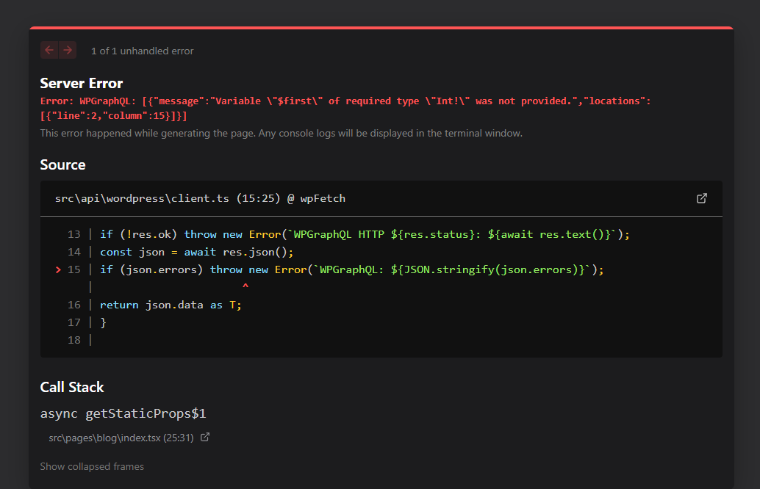Go to the previous unhandled error arrow

[49, 50]
